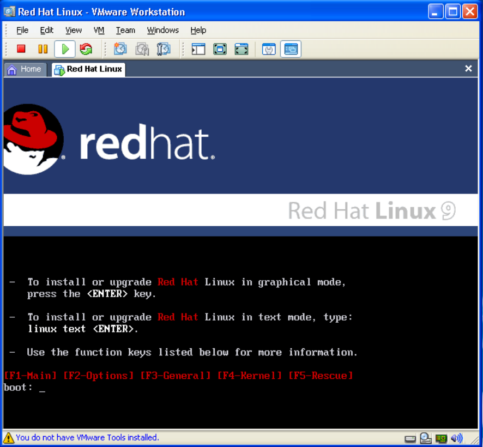
Task: Revert to the previous snapshot
Action: tap(142, 49)
